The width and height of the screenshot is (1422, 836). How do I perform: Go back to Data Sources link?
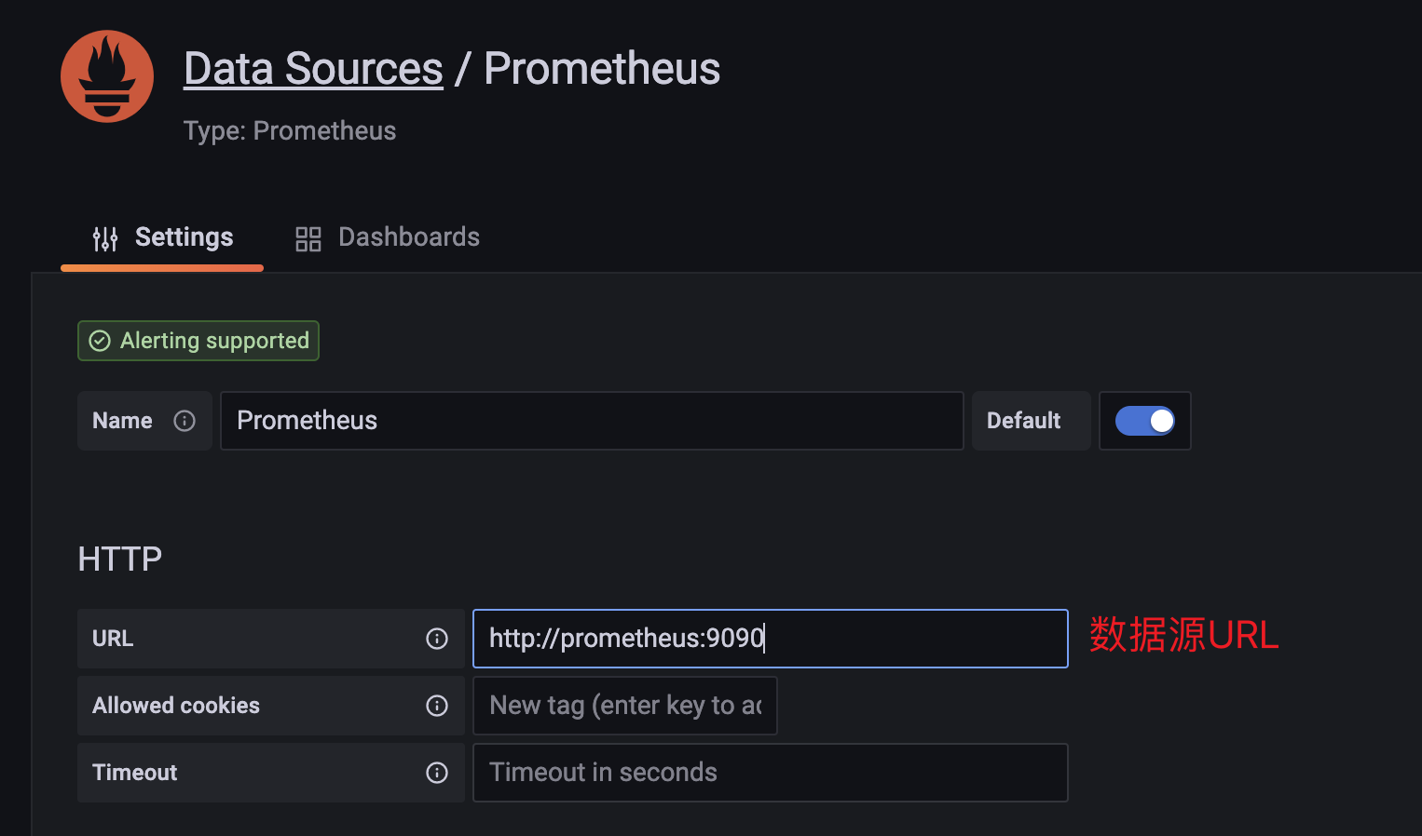[x=313, y=69]
